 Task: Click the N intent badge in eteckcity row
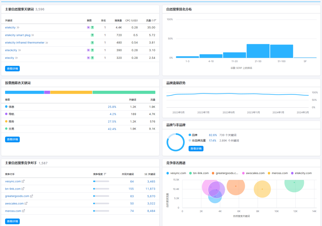(88, 50)
